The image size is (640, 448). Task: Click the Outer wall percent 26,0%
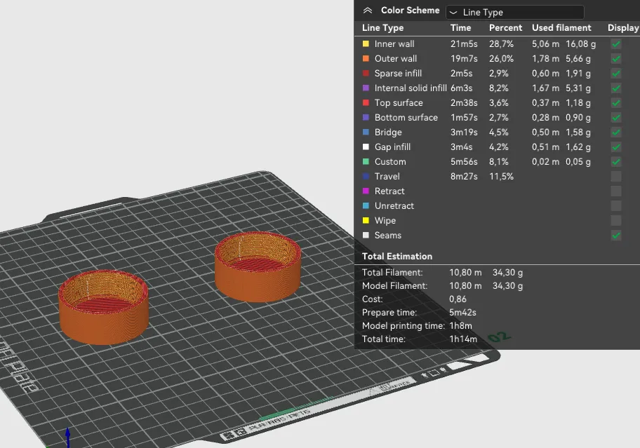pyautogui.click(x=501, y=59)
